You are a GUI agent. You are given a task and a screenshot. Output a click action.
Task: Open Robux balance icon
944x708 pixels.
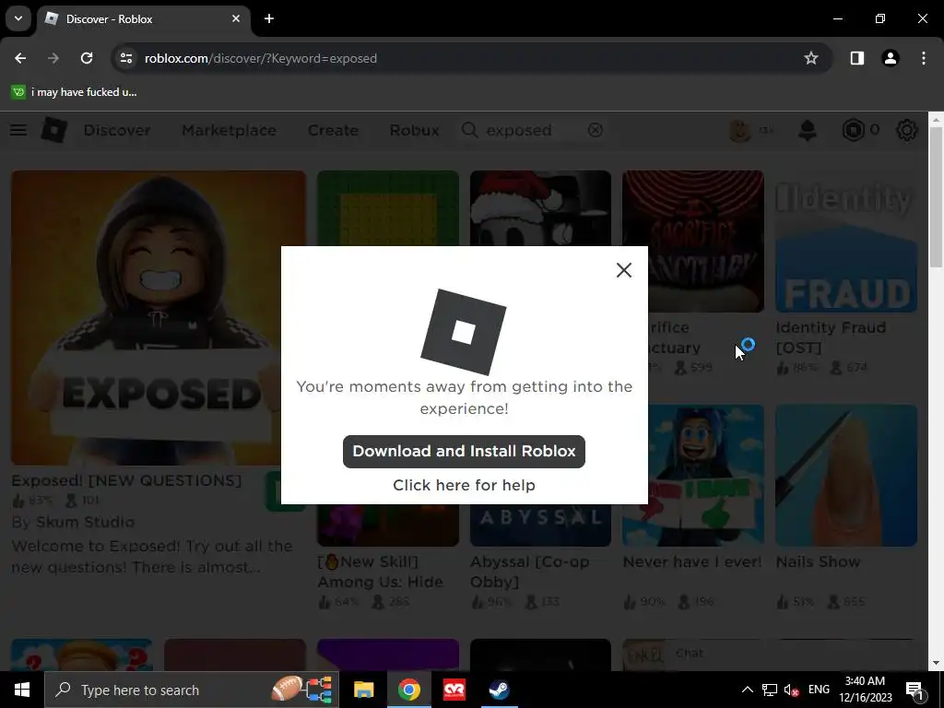point(853,130)
